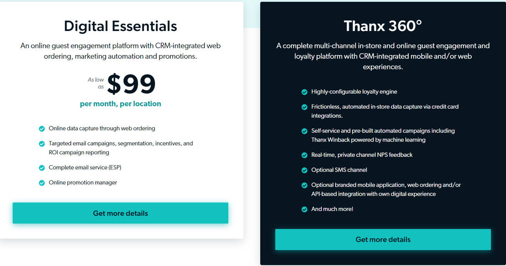Click the checkmark beside 'Complete email service (ESP)'
Screen dimensions: 506x266
coord(42,167)
